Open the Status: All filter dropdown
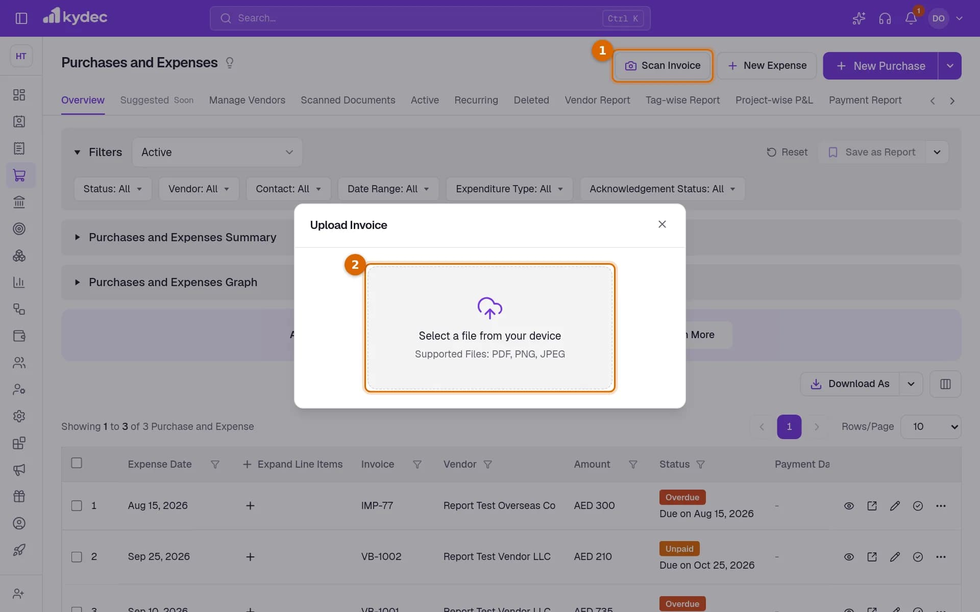Viewport: 980px width, 612px height. [113, 189]
